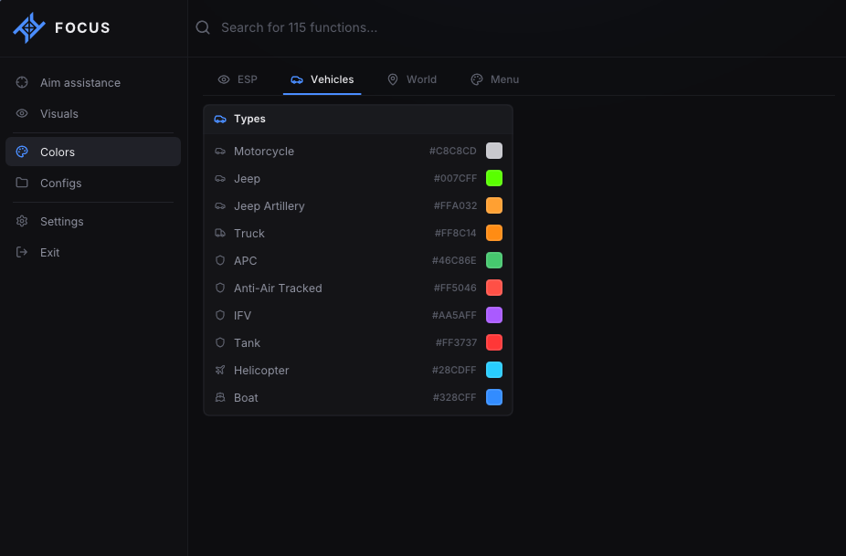
Task: Click the Motorcycle gray color swatch
Action: [494, 151]
